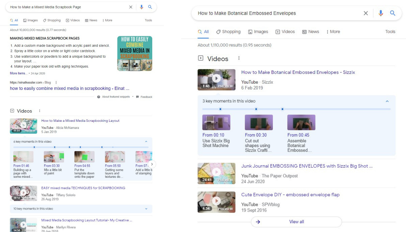
Task: Open More dropdown in left search tabs
Action: 107,20
